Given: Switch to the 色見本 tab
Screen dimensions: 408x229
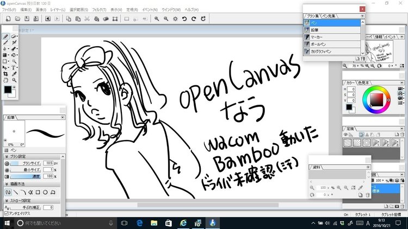Looking at the screenshot, I should point(363,82).
